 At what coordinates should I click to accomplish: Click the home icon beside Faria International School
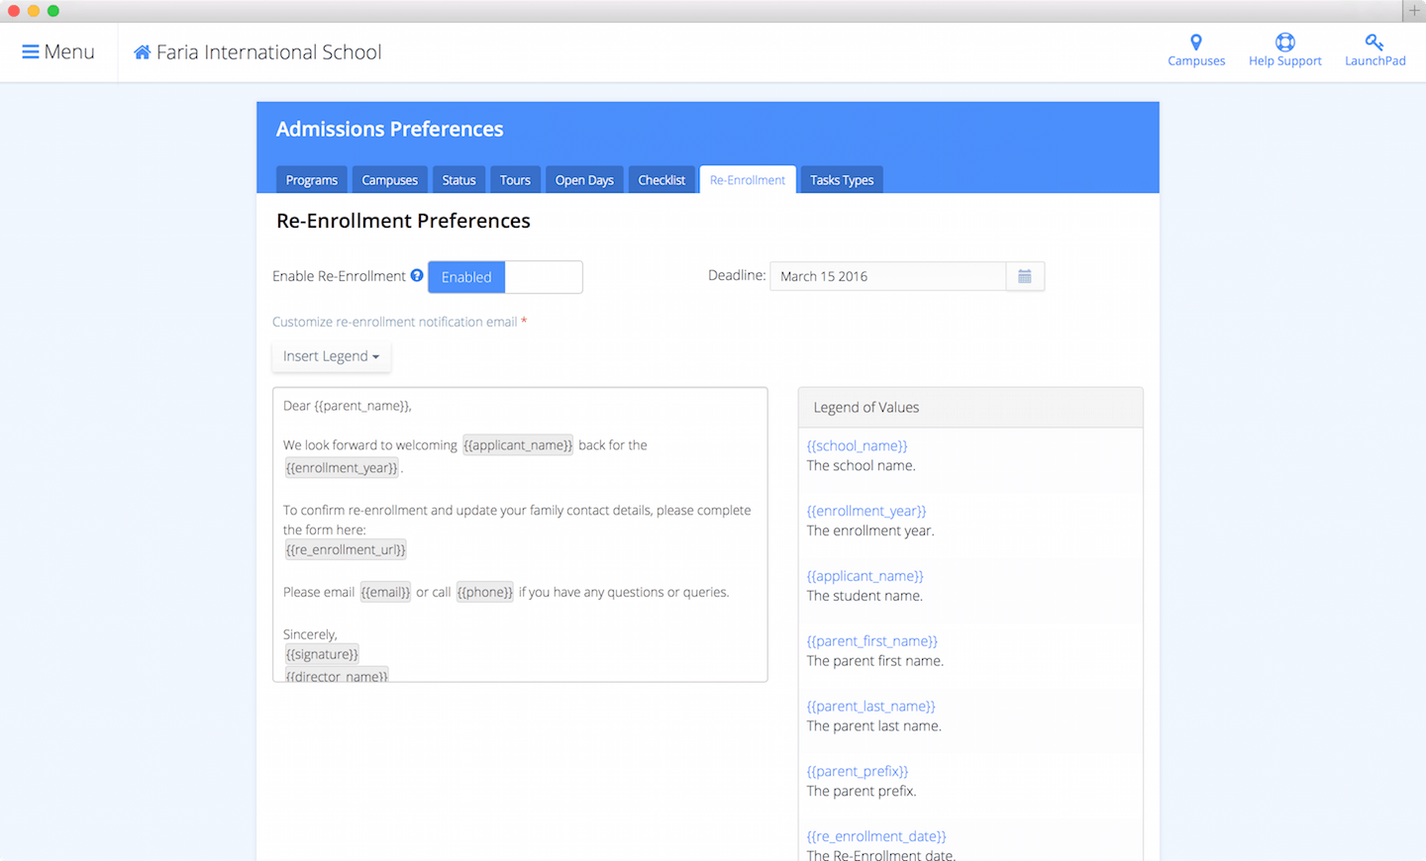pos(143,52)
